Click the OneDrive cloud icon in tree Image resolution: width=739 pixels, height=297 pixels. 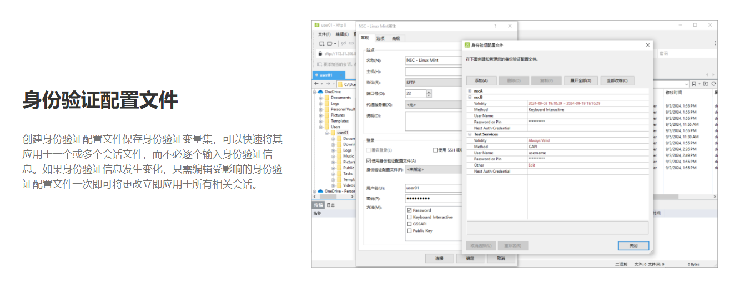tap(320, 92)
